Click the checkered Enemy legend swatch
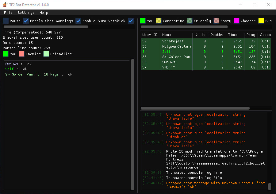Screen dimensions: 276x194 pyautogui.click(x=217, y=21)
